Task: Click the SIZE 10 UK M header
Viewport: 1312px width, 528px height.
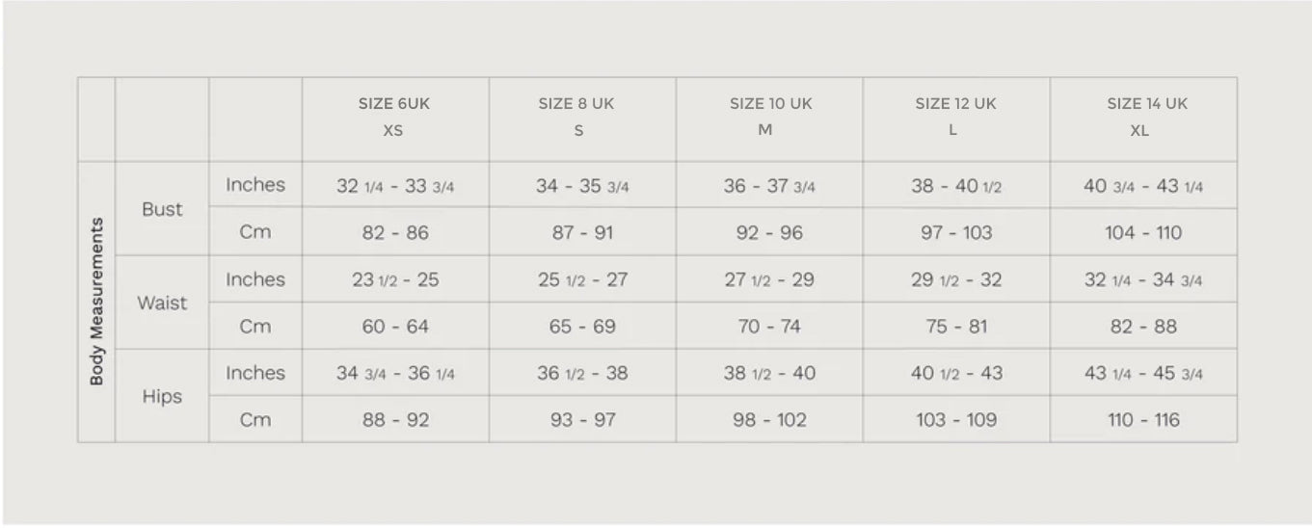Action: (769, 118)
